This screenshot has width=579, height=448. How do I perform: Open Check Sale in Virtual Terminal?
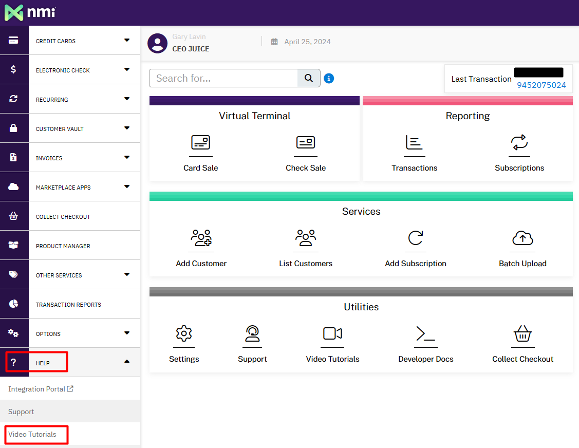pyautogui.click(x=306, y=142)
